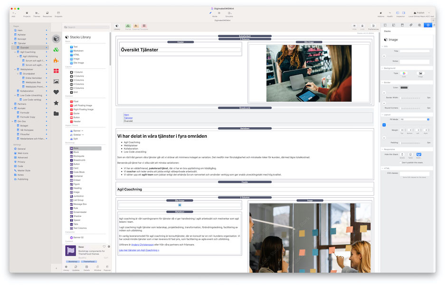Image resolution: width=445 pixels, height=285 pixels.
Task: Create a Partial from the toolbar
Action: (127, 26)
